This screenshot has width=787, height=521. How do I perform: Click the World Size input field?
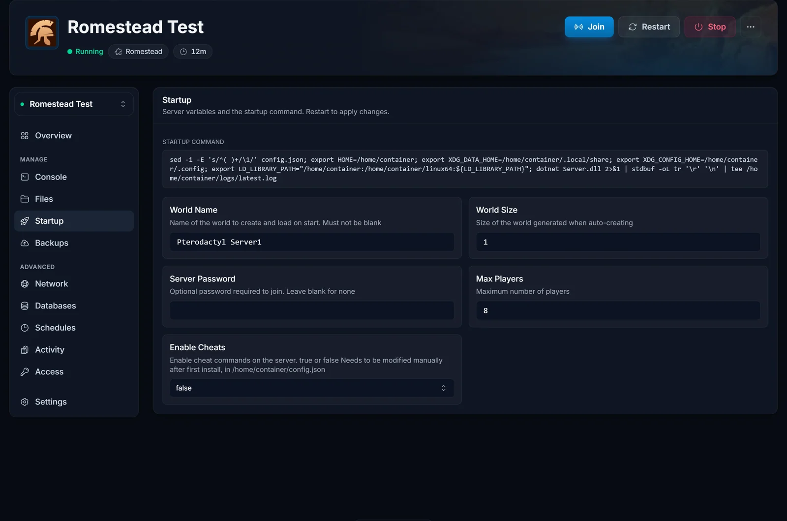click(x=618, y=242)
